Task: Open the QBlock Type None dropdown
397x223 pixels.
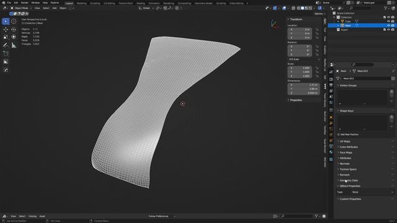Action: [373, 192]
